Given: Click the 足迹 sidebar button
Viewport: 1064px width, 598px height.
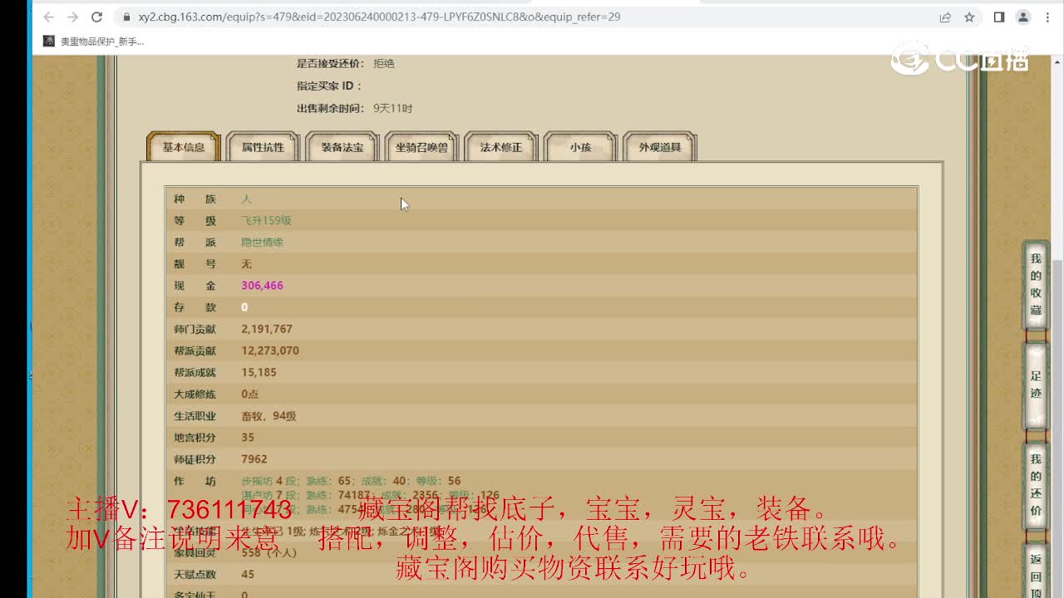Looking at the screenshot, I should [1036, 385].
